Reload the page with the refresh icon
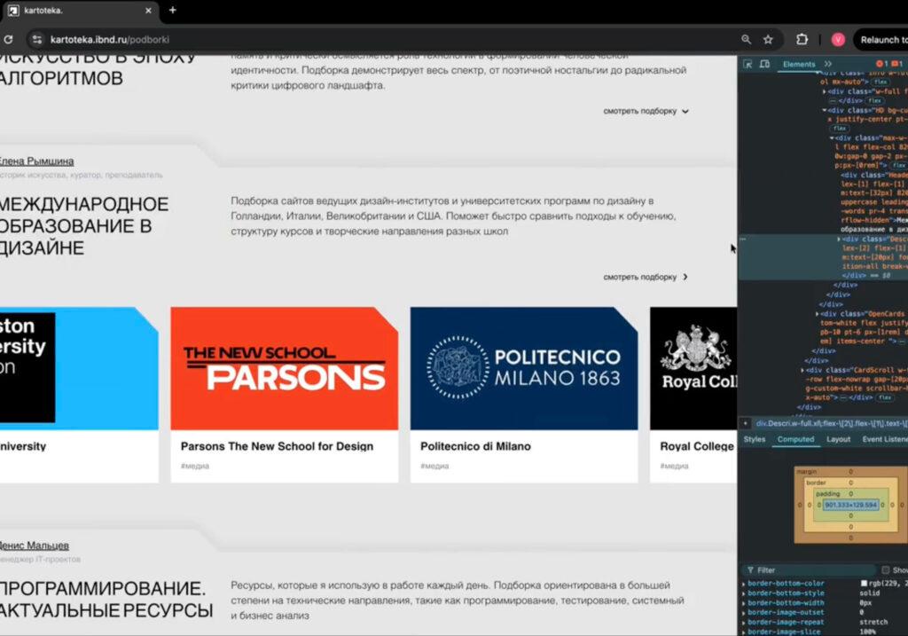This screenshot has height=636, width=908. click(8, 39)
